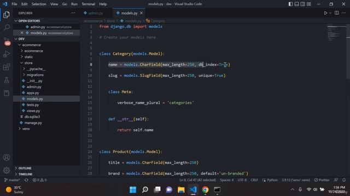Open the Accounts icon in activity bar
Viewport: 350px width, 196px height.
7,157
